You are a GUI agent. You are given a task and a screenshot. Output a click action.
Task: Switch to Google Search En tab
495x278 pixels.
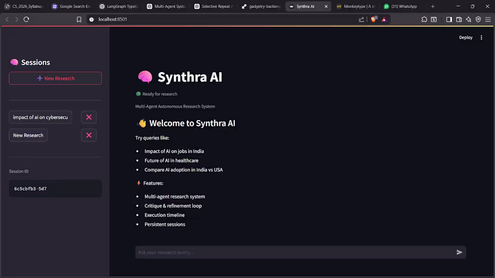[72, 6]
